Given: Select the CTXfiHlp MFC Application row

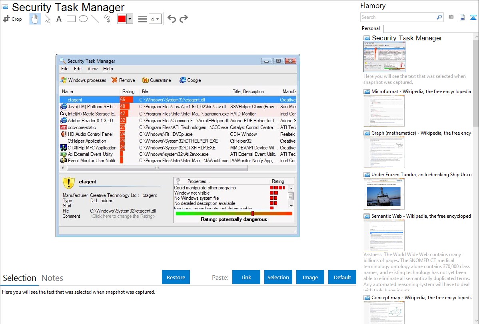Looking at the screenshot, I should (x=178, y=147).
